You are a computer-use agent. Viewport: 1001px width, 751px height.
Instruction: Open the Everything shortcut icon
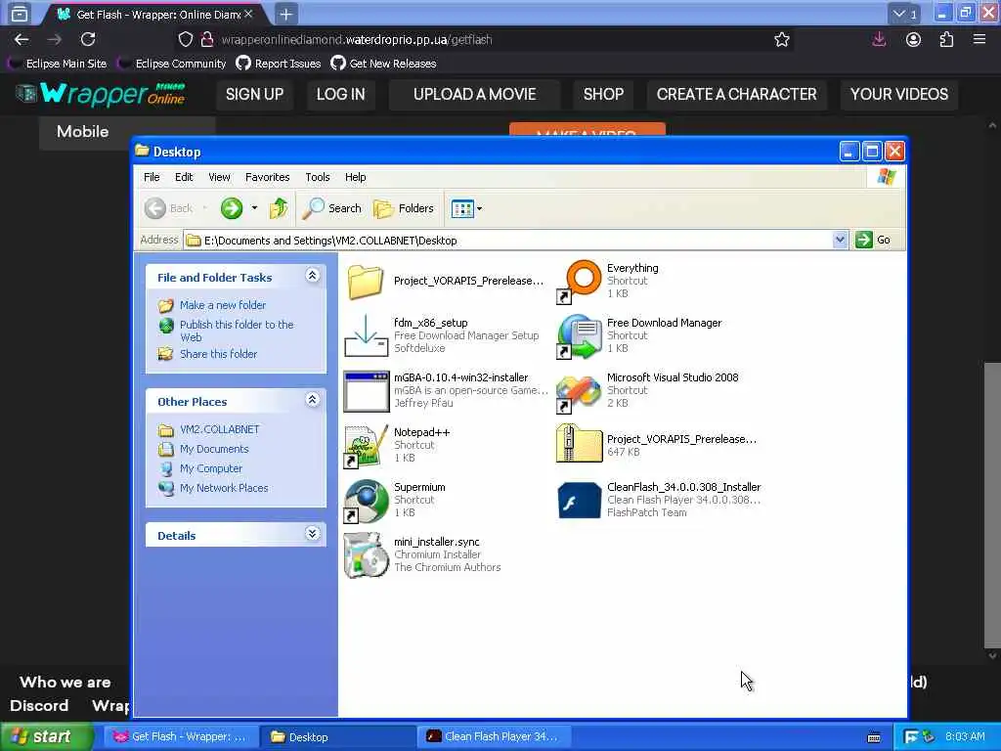[579, 281]
